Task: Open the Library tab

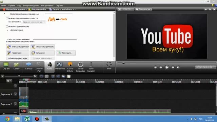Action: coord(16,66)
